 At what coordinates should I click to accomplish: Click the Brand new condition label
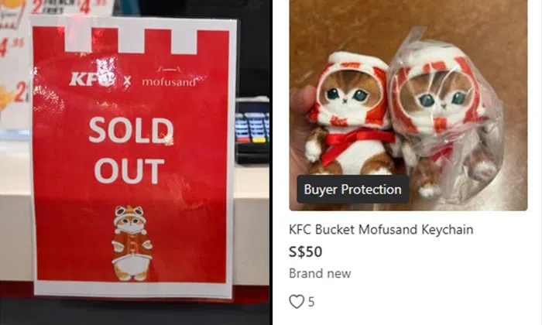pyautogui.click(x=320, y=273)
